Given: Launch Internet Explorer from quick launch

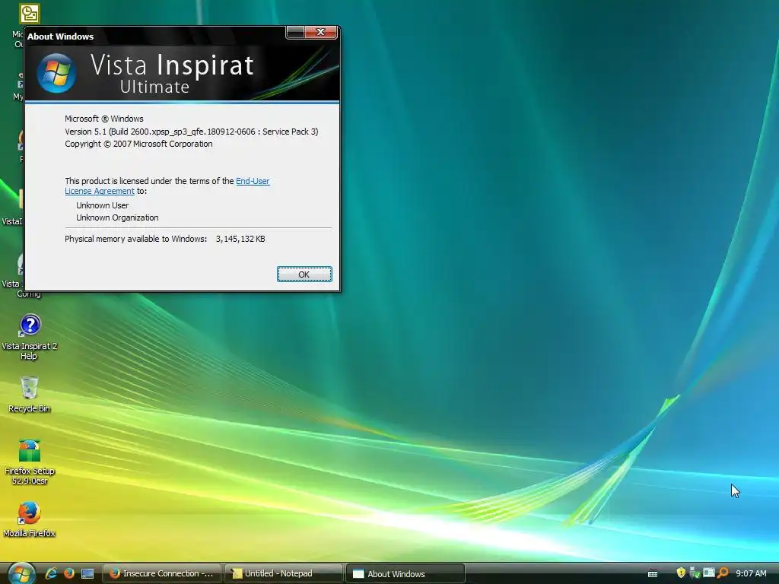Looking at the screenshot, I should point(51,573).
